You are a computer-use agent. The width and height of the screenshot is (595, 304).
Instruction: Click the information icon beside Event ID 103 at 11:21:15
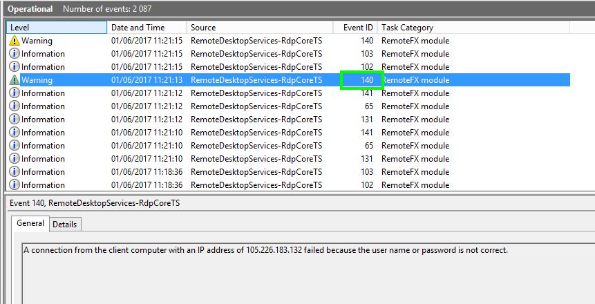click(x=15, y=54)
